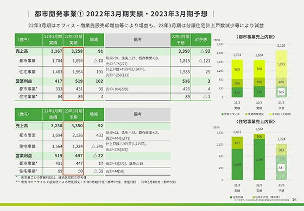
Task: Click the "403" segment in the housing chart
Action: (x=237, y=143)
